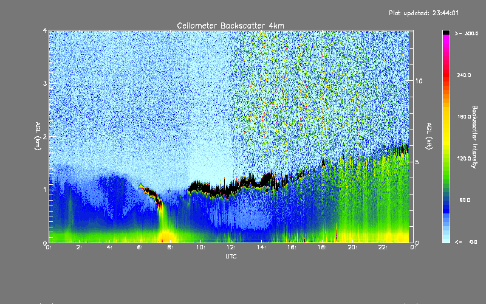Click the '240.0' colorbar tick value
The width and height of the screenshot is (486, 304).
464,75
